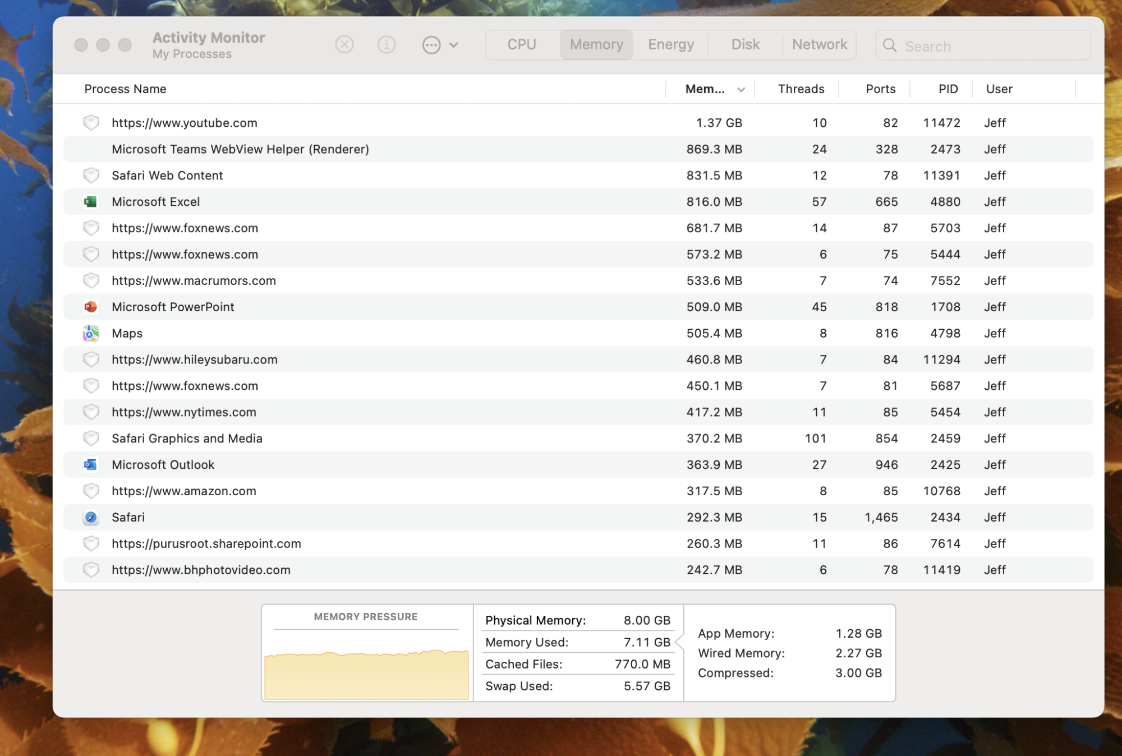Viewport: 1122px width, 756px height.
Task: Click the shield icon beside youtube.com
Action: click(90, 123)
